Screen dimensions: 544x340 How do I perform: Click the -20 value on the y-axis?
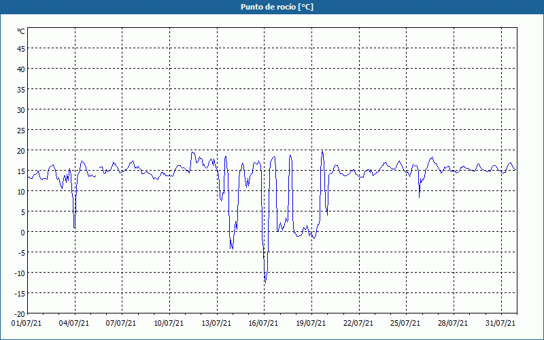click(20, 314)
